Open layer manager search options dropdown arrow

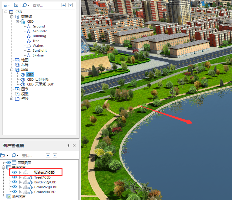18,156
